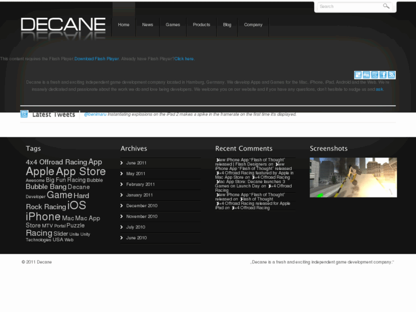416x312 pixels.
Task: Click the arrow bullet beside June 2011
Action: 121,163
